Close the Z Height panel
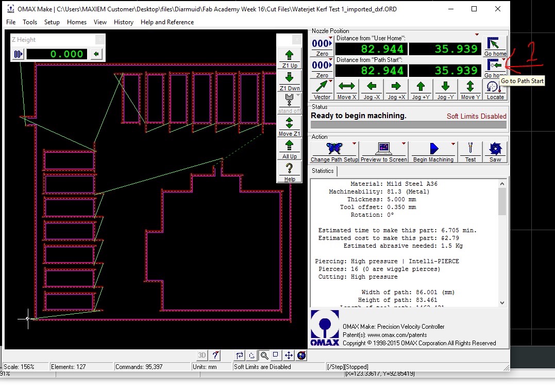Screen dimensions: 555x386 coord(100,39)
